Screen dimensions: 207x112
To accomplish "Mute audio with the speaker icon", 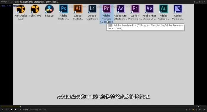I will tap(197, 106).
